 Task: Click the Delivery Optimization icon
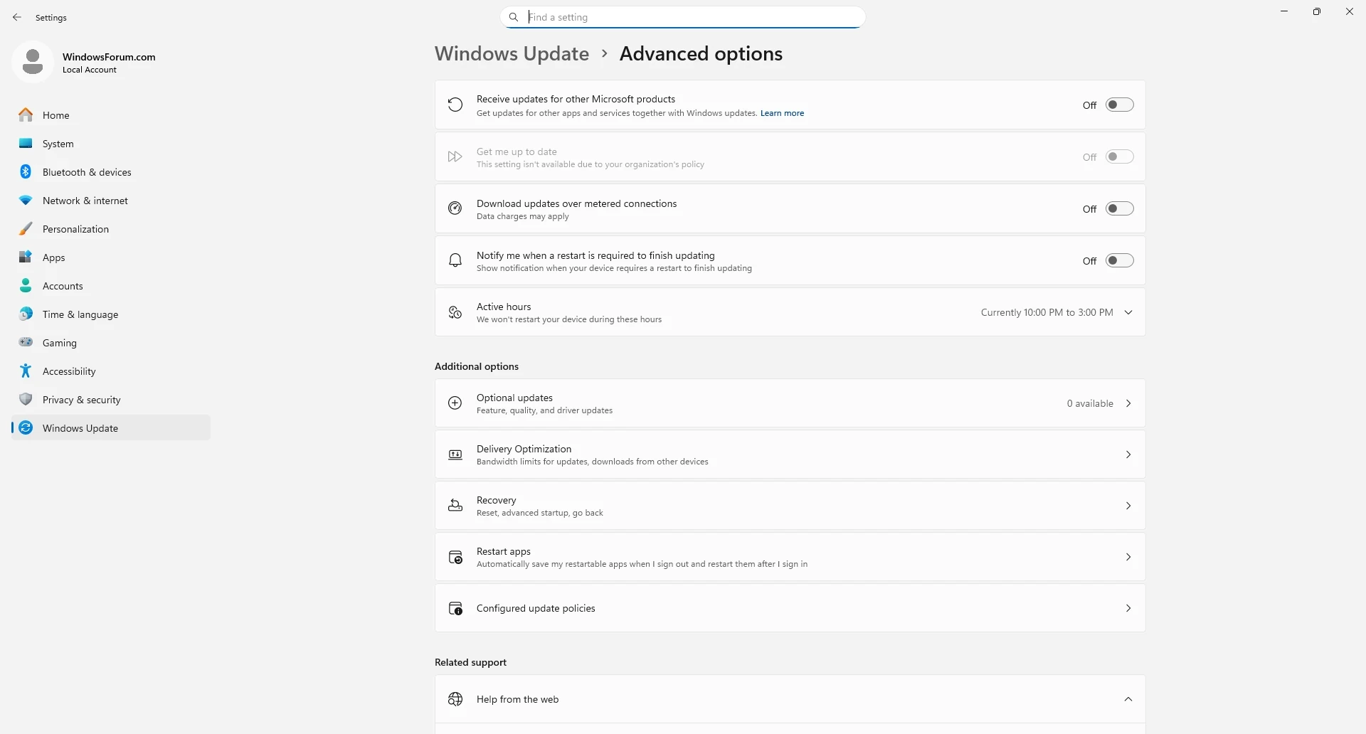click(x=455, y=454)
